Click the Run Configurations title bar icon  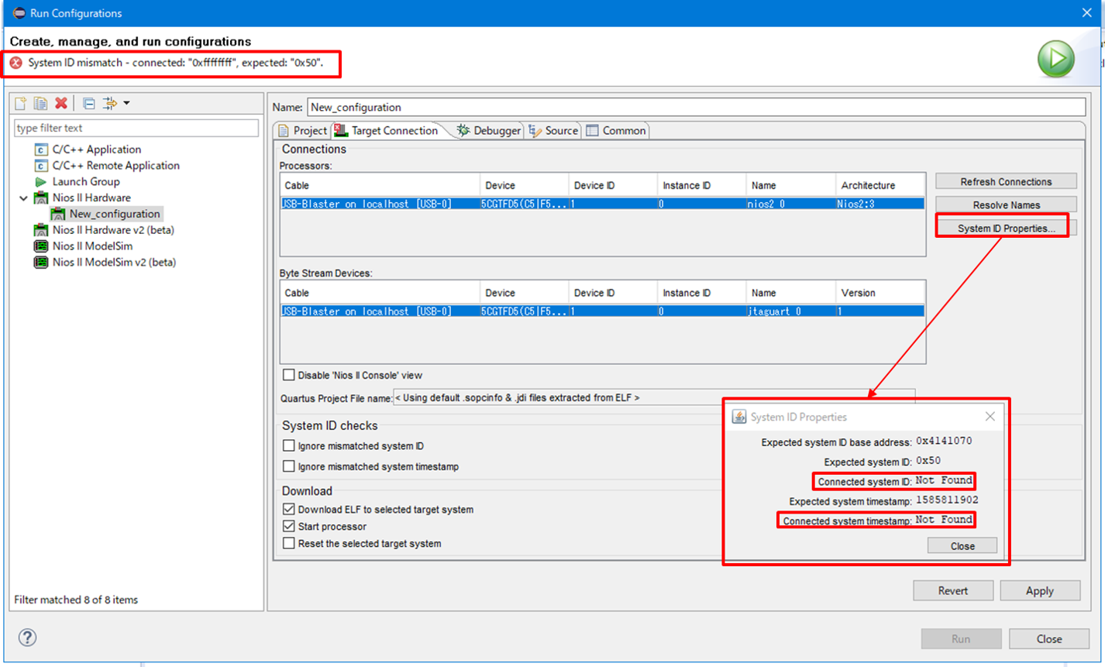pyautogui.click(x=19, y=13)
